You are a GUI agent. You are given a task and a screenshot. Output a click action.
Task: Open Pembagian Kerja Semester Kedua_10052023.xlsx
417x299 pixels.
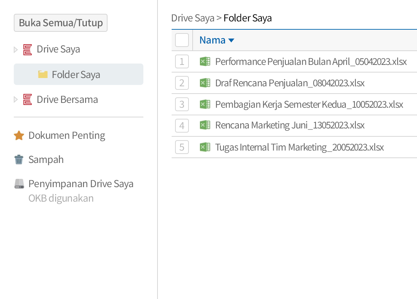click(309, 104)
